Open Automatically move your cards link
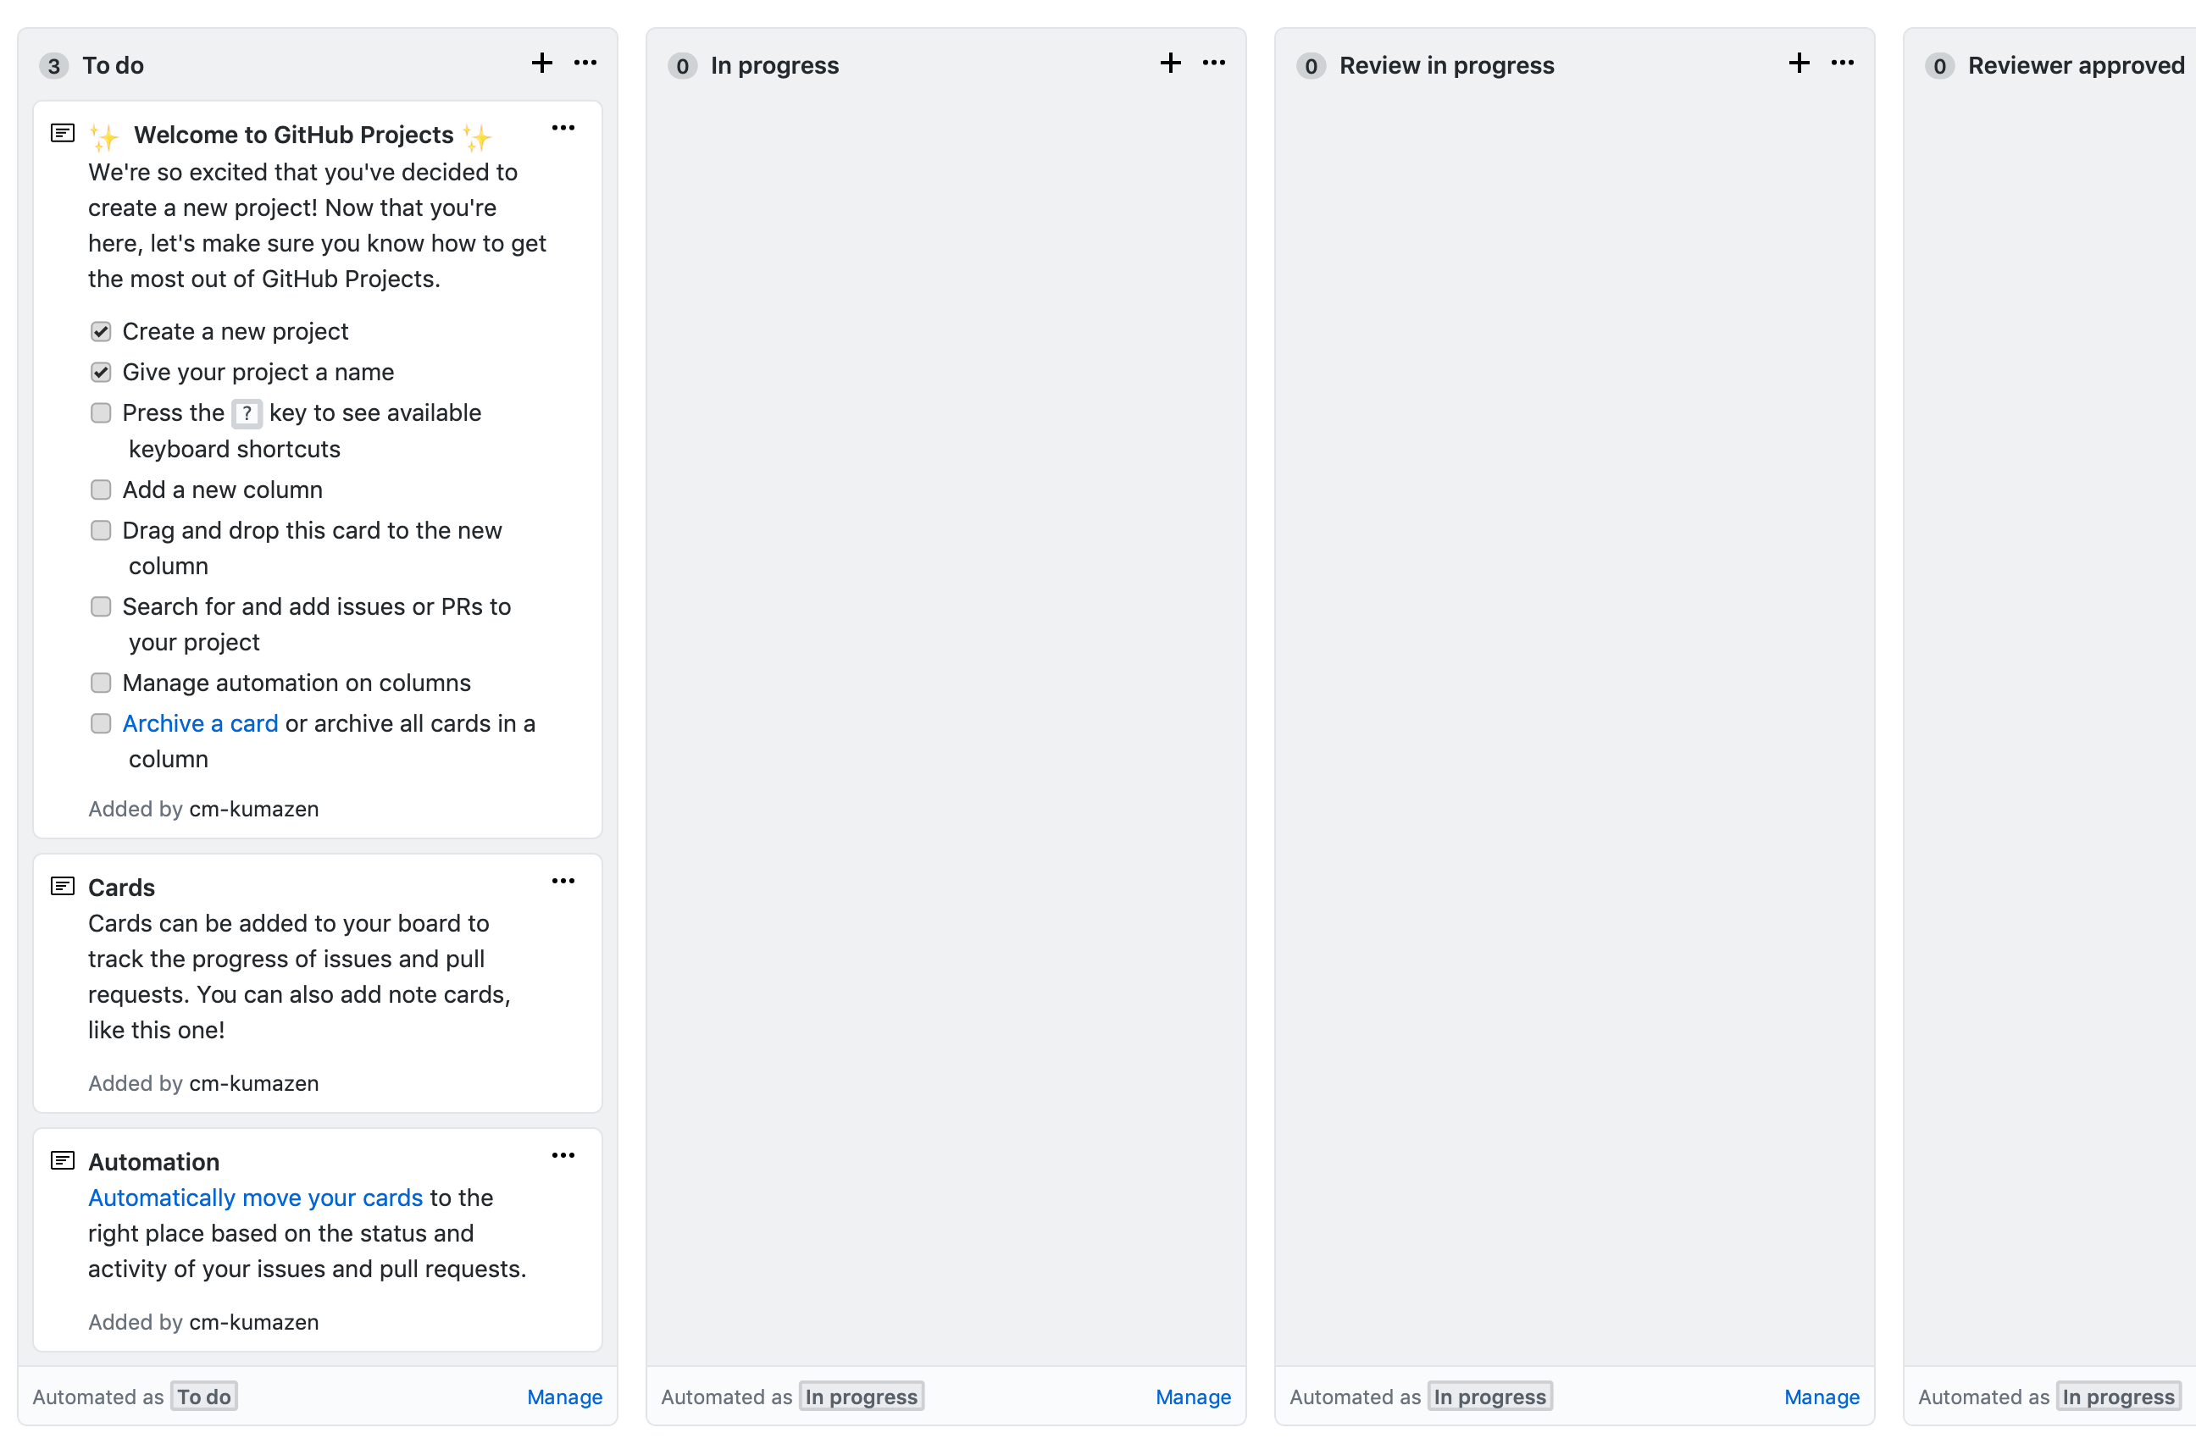The height and width of the screenshot is (1455, 2196). point(255,1198)
